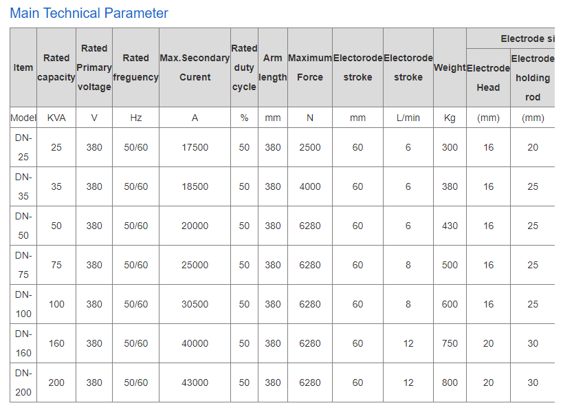Screen dimensions: 563x410
Task: Click the Rated capacity column header
Action: (x=56, y=67)
